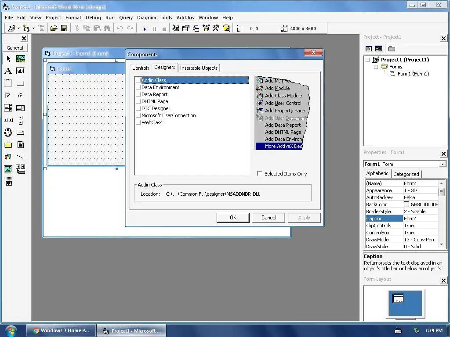
Task: Check the DHTML Page checkbox
Action: pos(138,101)
